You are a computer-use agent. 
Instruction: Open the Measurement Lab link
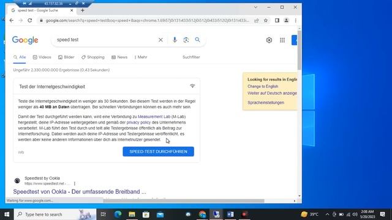[x=154, y=117]
